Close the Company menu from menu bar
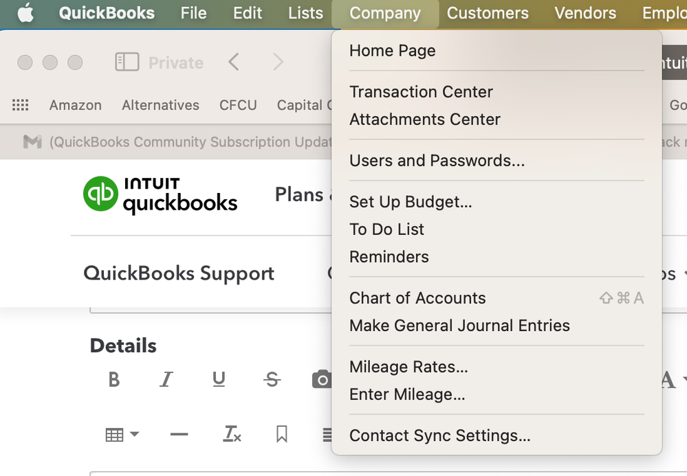The image size is (687, 476). click(385, 13)
